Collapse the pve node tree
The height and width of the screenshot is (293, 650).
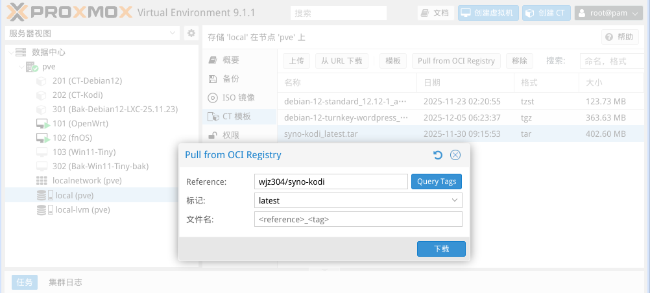pyautogui.click(x=21, y=67)
